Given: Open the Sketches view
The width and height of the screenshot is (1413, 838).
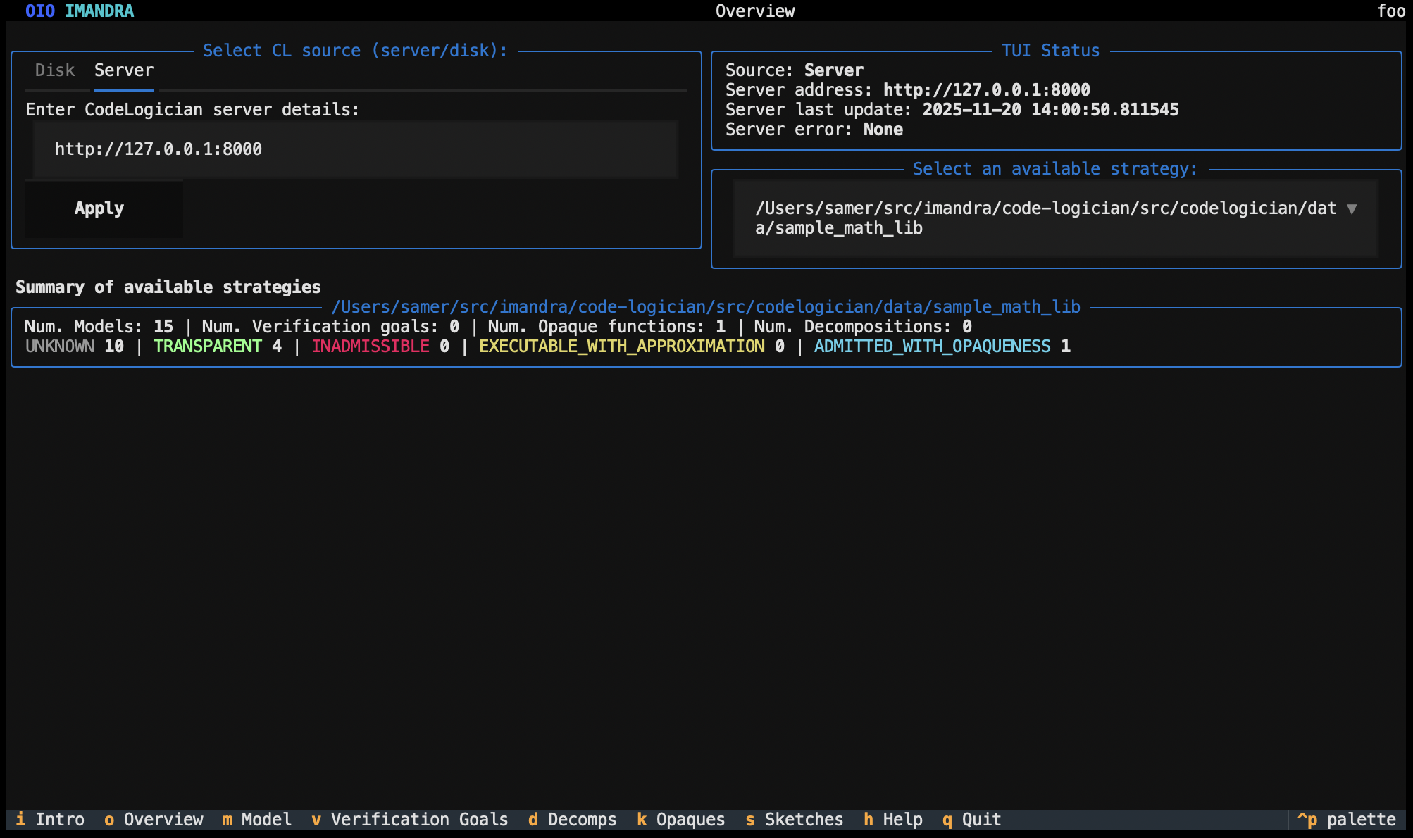Looking at the screenshot, I should (794, 819).
